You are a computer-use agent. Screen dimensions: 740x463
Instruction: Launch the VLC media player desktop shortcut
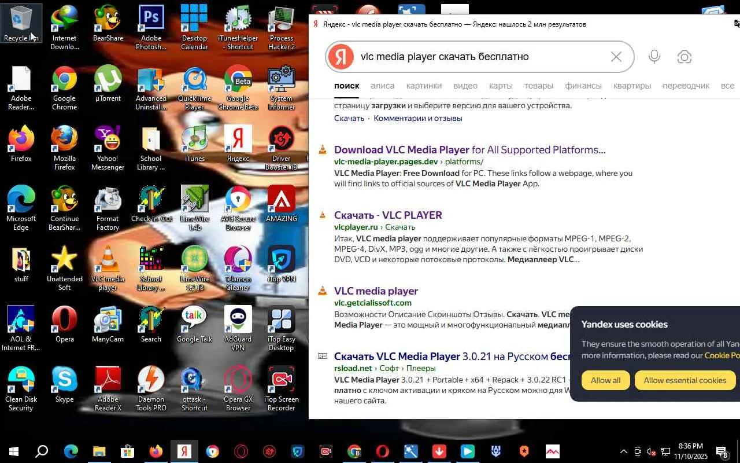(x=108, y=269)
